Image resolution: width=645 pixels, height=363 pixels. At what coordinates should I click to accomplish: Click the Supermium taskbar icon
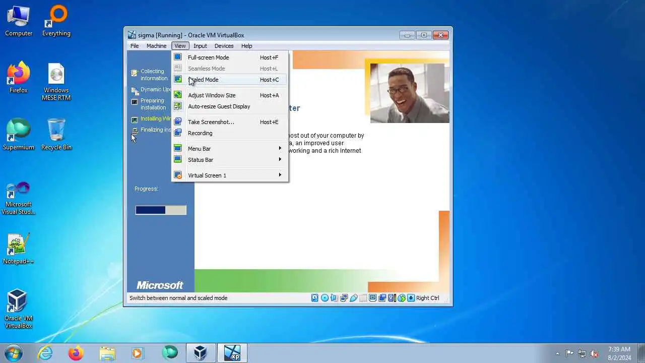170,353
